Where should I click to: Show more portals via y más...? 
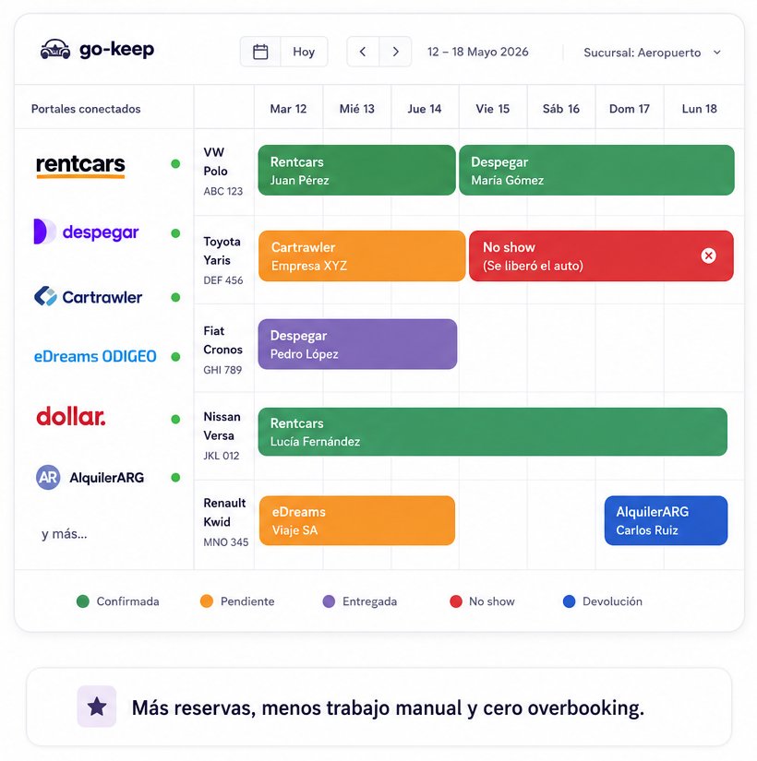[64, 534]
